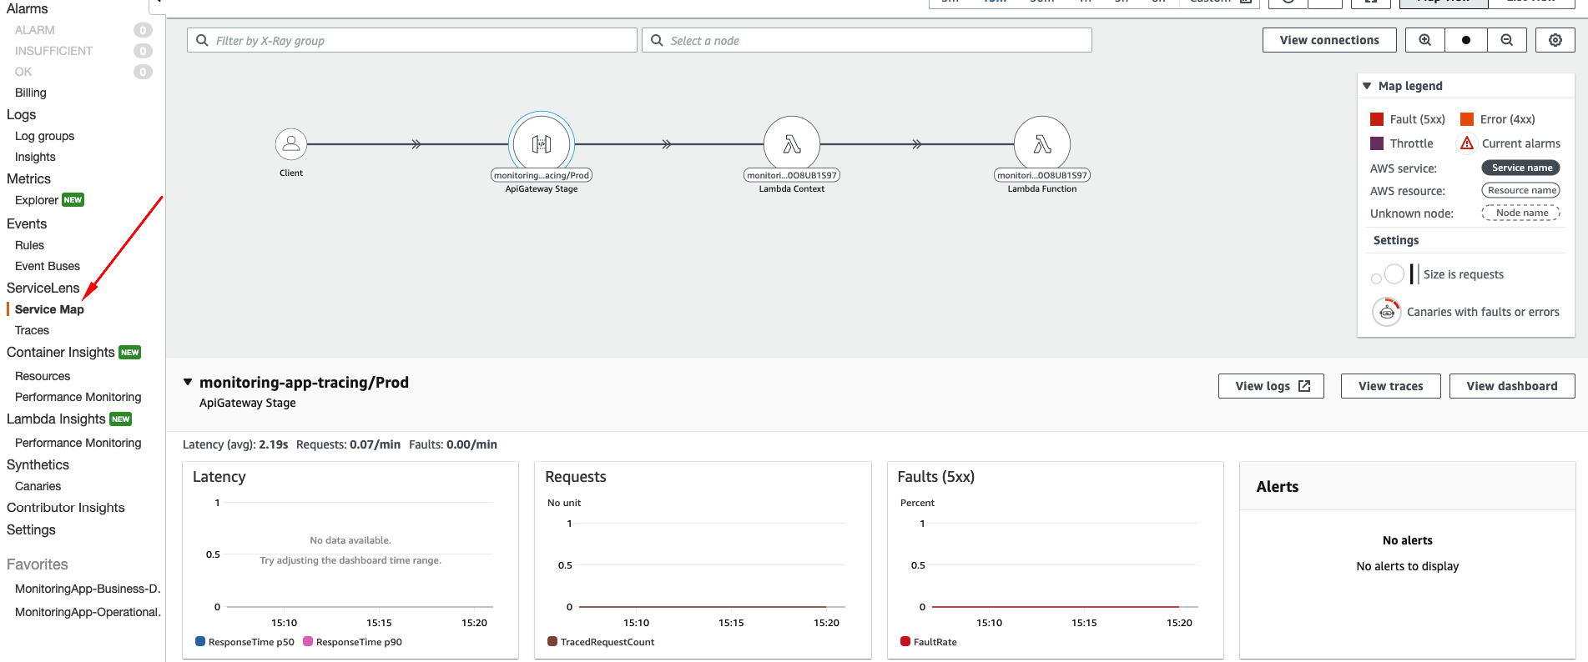The image size is (1588, 662).
Task: Toggle FaultRate series in Faults chart
Action: [x=929, y=642]
